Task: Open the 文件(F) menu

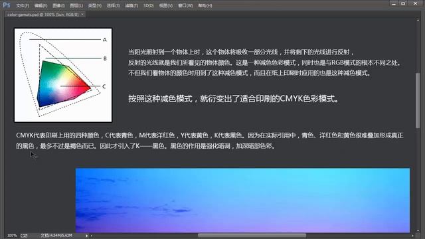Action: point(23,5)
